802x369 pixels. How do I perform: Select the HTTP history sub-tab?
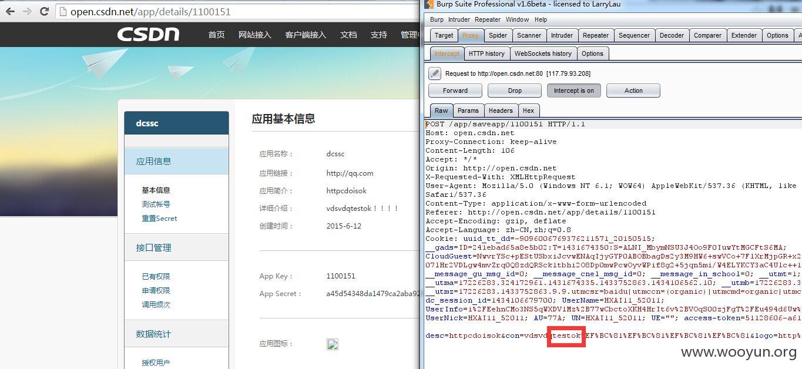[486, 53]
